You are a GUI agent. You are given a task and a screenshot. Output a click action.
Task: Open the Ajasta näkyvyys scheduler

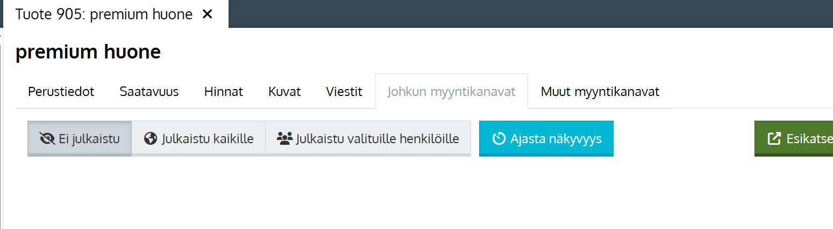(x=546, y=139)
